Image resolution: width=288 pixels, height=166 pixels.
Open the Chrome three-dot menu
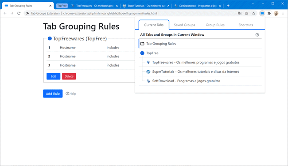click(x=283, y=13)
